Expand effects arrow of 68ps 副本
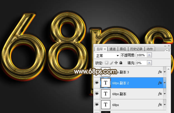Image resolution: width=174 pixels, height=113 pixels. tap(165, 94)
